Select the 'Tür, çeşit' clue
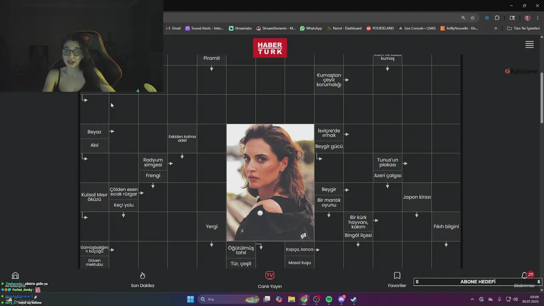 pos(241,263)
